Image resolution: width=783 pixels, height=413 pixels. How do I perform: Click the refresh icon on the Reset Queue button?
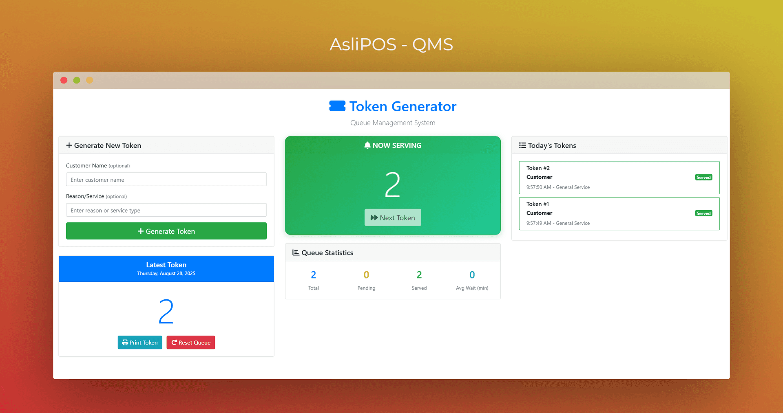click(x=174, y=343)
